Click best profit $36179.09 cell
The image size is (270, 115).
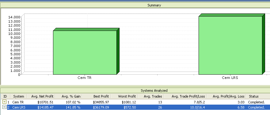(x=101, y=107)
